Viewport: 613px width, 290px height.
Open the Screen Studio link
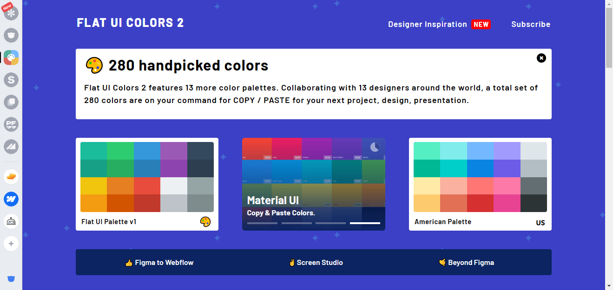point(316,262)
